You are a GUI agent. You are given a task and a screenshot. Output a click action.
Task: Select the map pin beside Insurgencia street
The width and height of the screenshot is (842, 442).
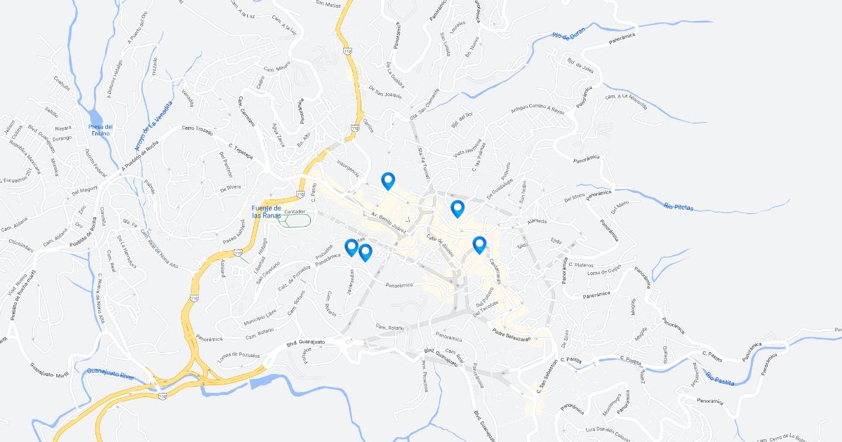388,181
